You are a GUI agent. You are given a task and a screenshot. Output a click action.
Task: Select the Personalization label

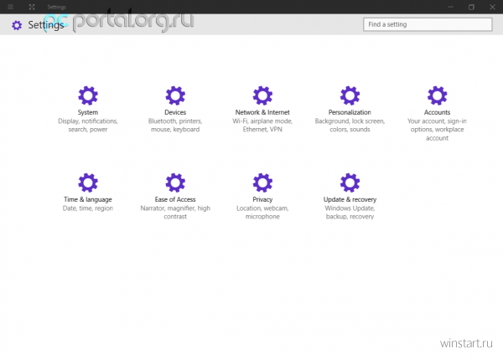tap(350, 112)
